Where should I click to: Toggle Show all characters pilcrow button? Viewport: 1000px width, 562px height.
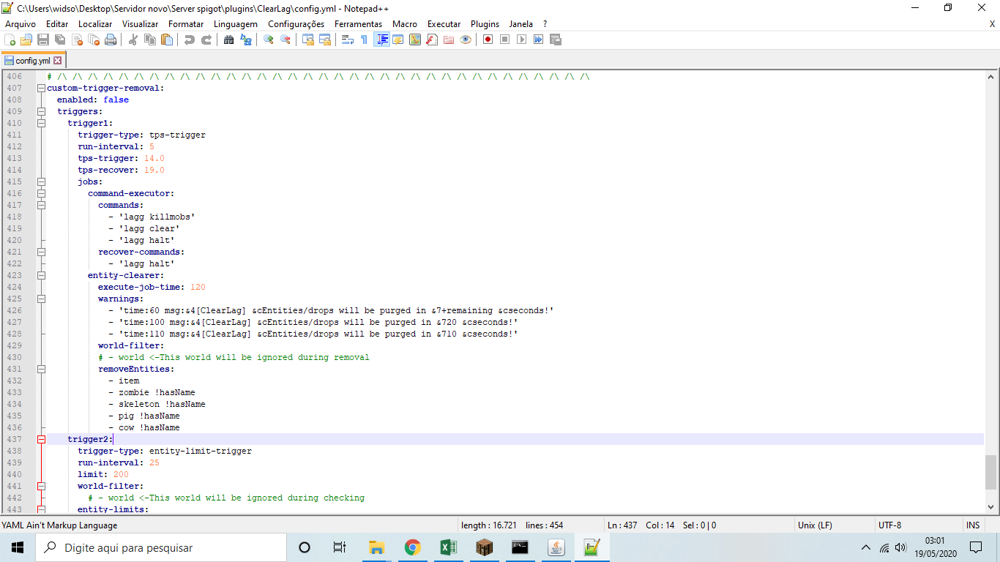[x=364, y=40]
